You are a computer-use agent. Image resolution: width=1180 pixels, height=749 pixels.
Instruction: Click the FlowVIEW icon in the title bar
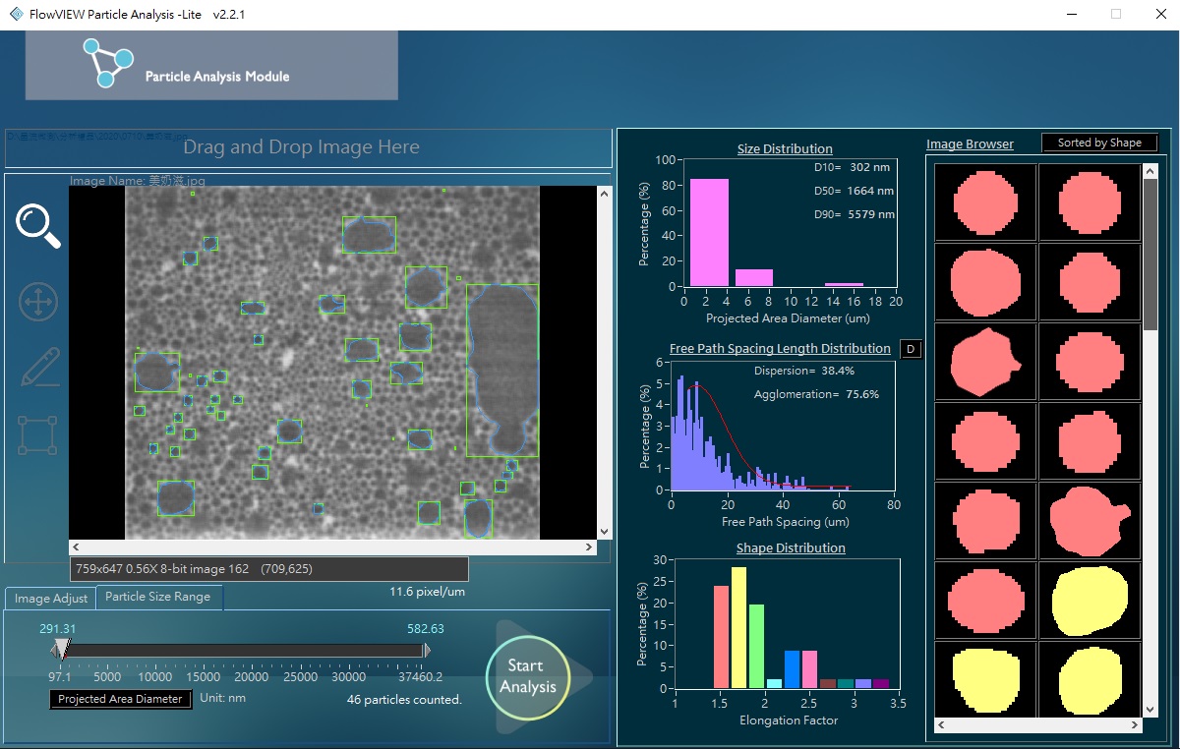(16, 14)
